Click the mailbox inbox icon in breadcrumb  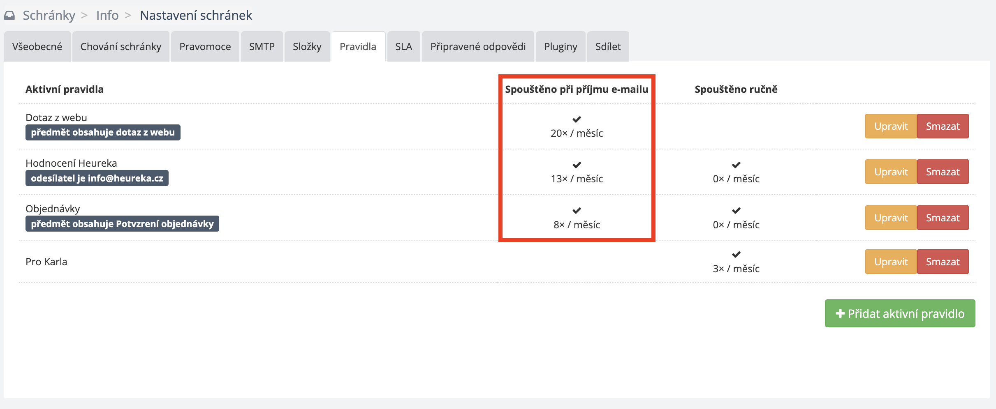9,16
